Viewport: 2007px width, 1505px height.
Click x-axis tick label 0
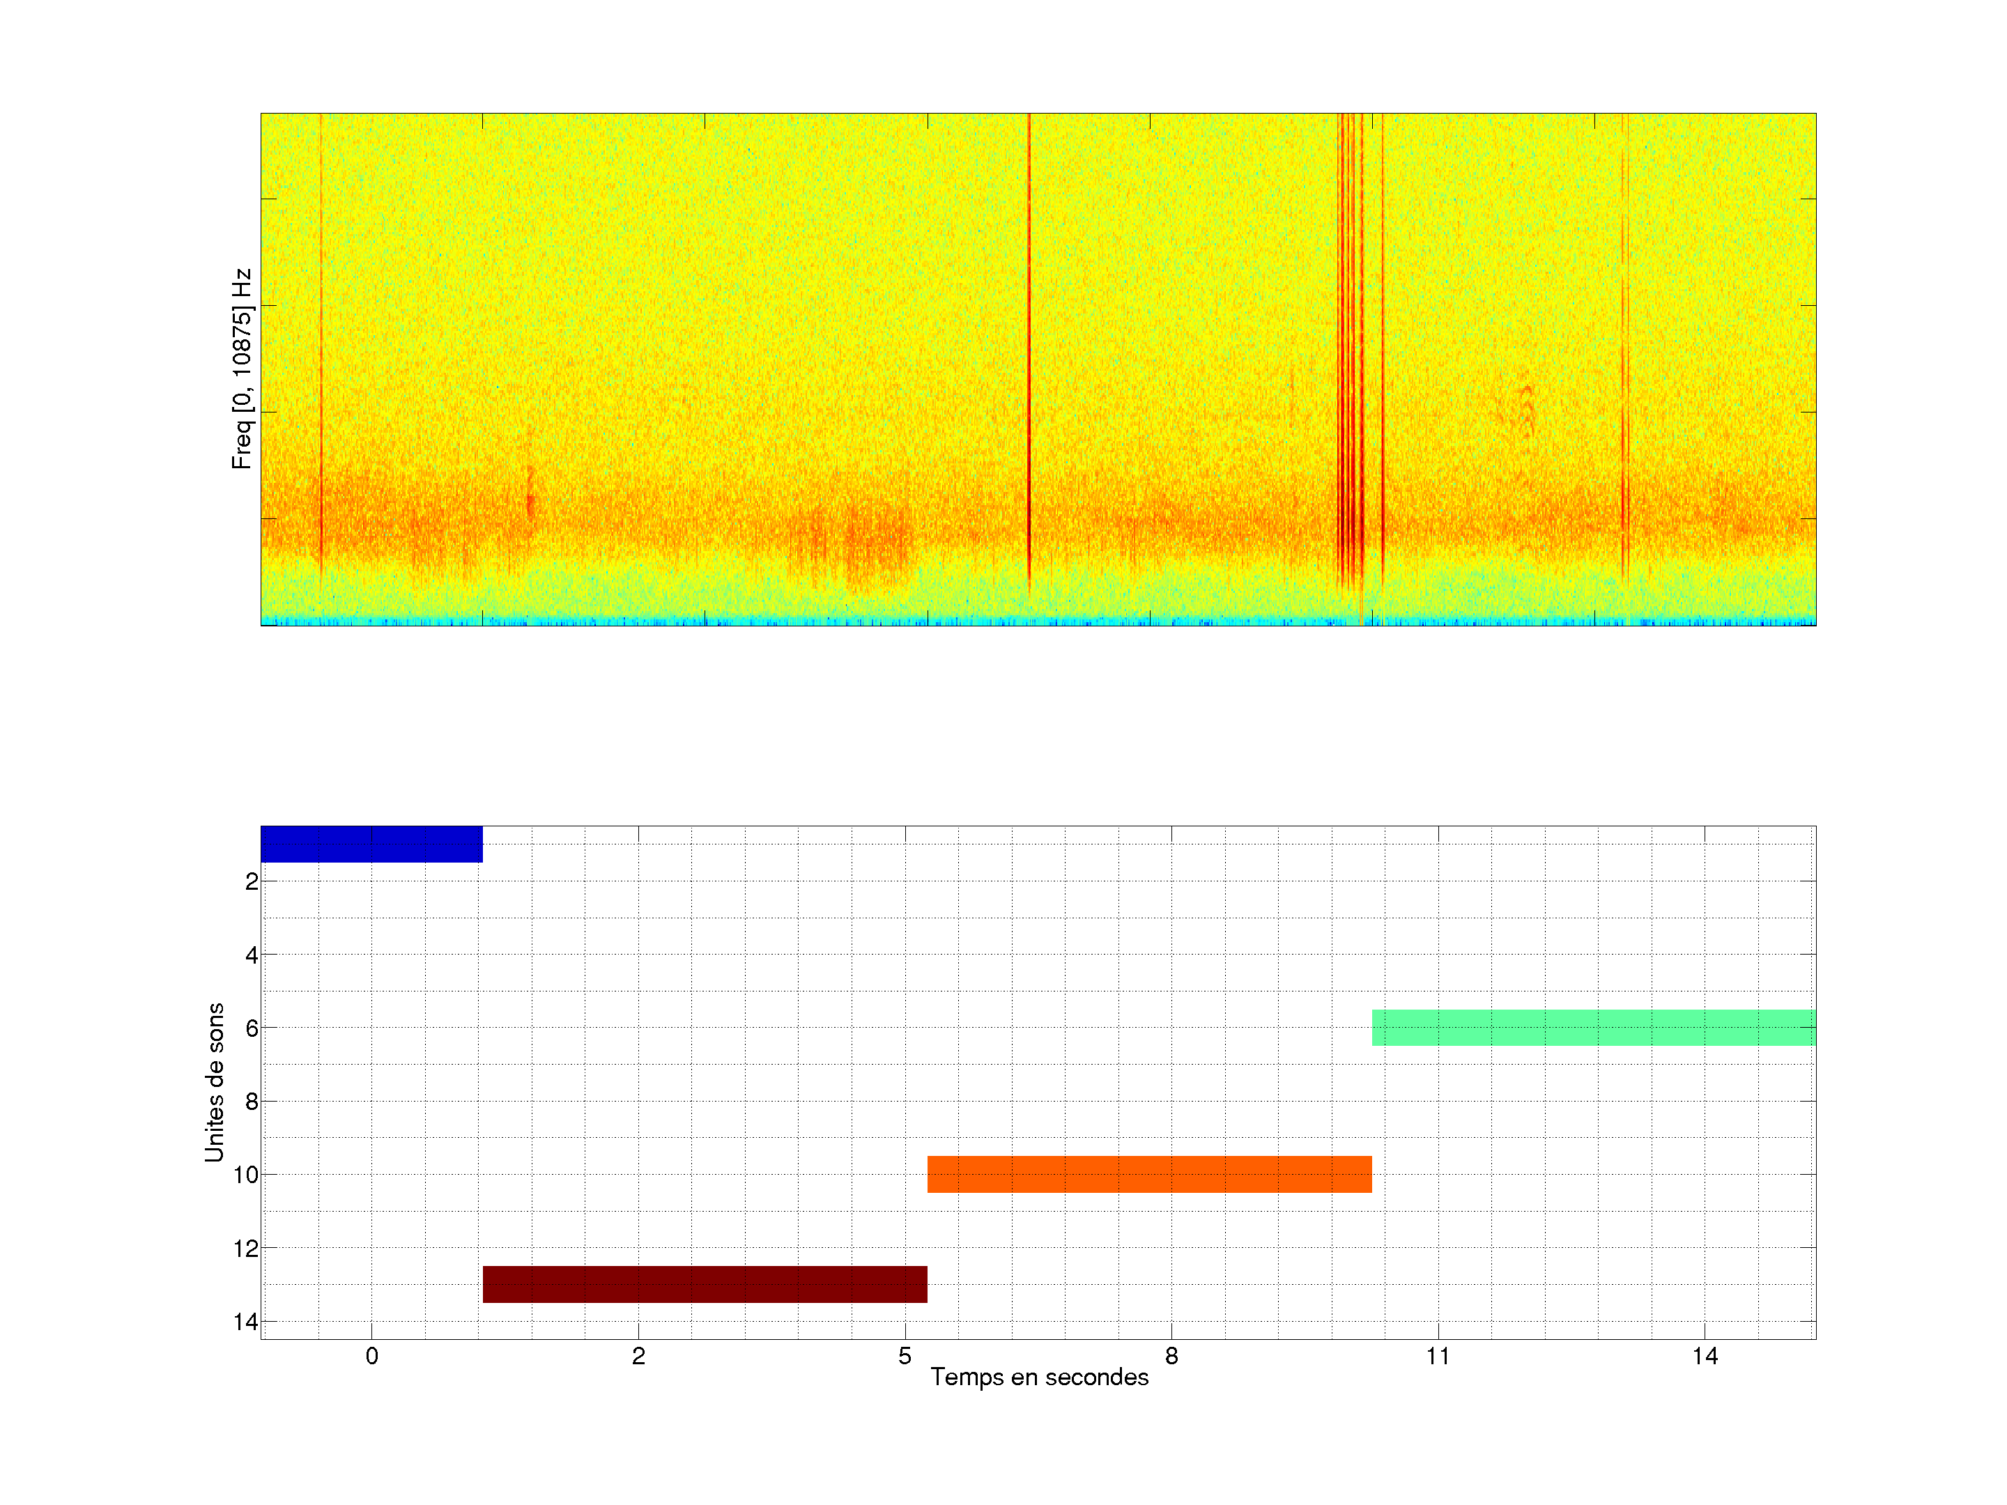(371, 1356)
